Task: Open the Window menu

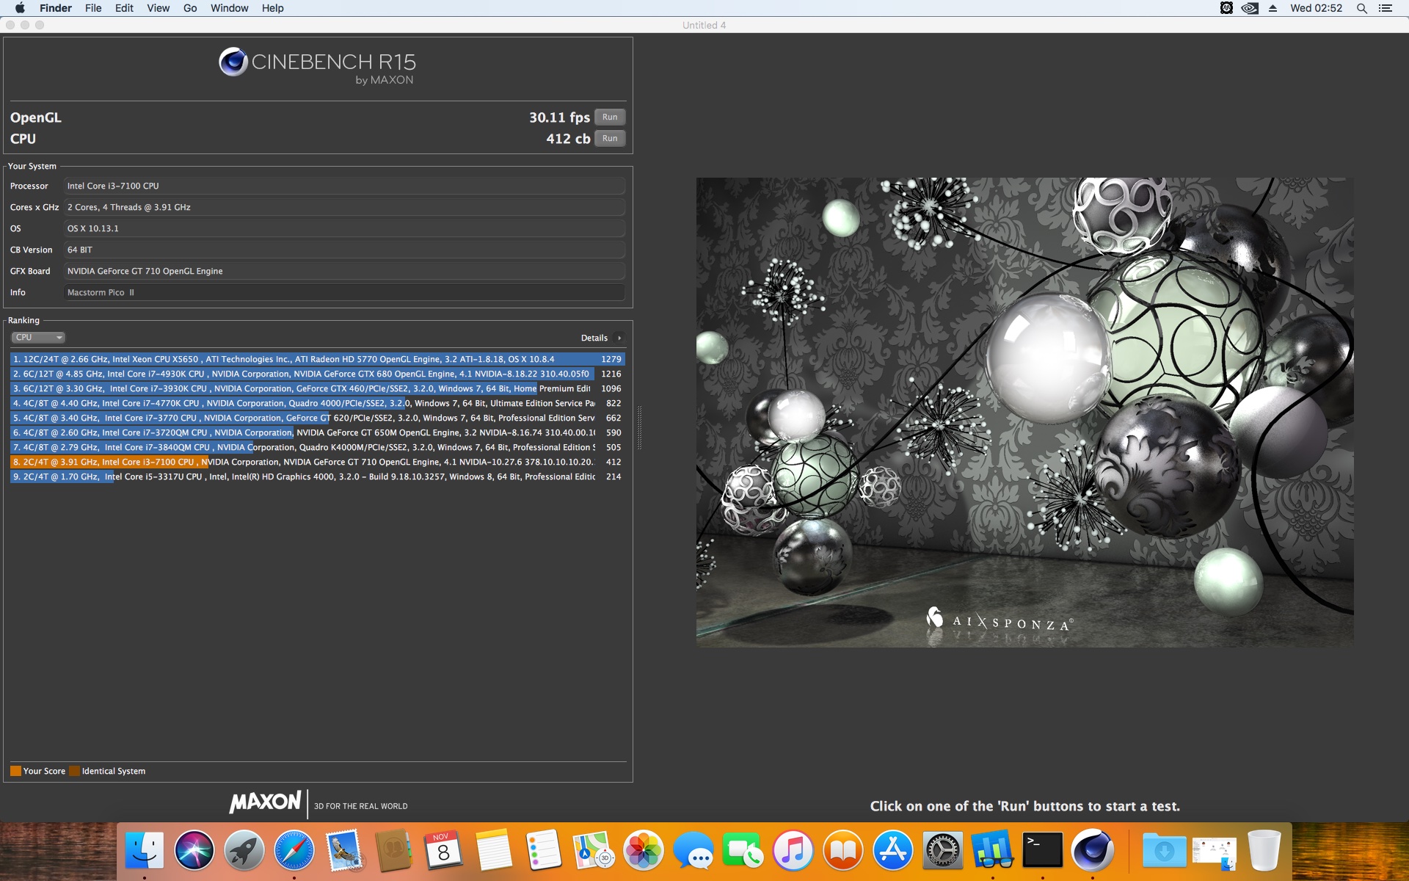Action: (229, 8)
